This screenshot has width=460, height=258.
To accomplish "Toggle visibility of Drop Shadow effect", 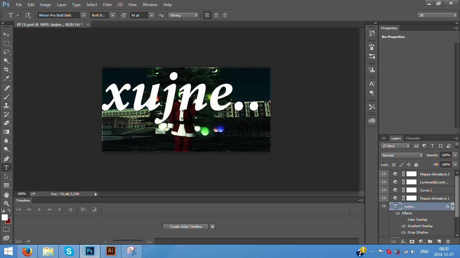I will tap(403, 232).
